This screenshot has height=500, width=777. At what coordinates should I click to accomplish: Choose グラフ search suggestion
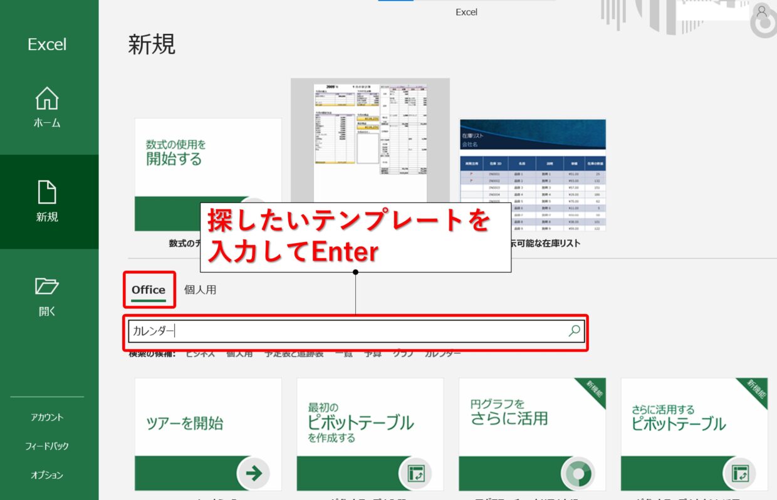point(403,354)
